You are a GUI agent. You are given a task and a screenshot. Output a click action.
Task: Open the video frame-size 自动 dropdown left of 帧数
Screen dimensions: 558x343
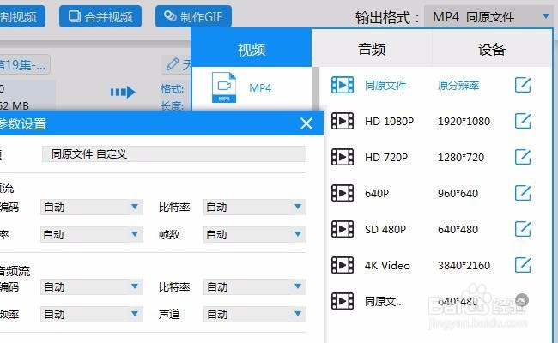tap(92, 234)
